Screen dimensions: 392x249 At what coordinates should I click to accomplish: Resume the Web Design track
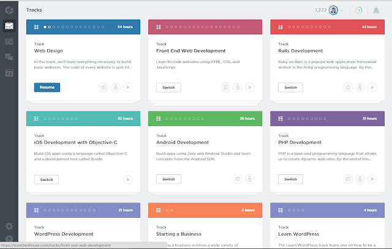tap(47, 87)
